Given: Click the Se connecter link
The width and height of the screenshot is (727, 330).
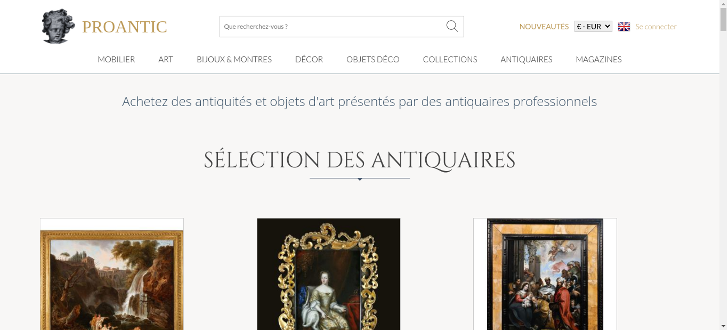Looking at the screenshot, I should click(x=656, y=27).
